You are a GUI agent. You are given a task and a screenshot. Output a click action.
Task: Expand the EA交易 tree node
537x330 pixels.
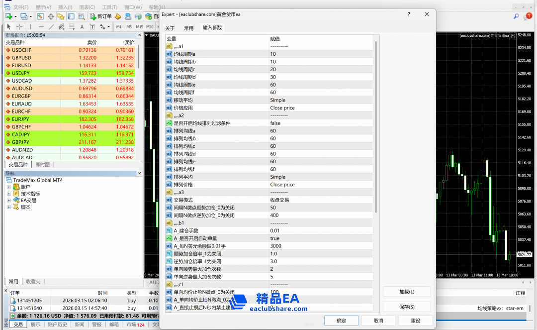(x=9, y=200)
